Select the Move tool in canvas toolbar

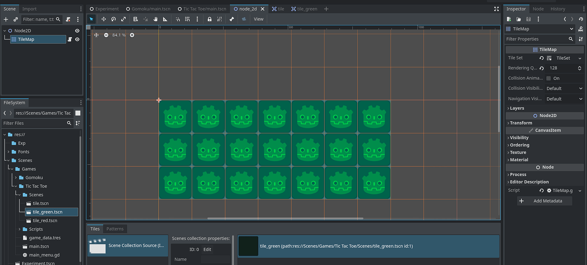click(x=104, y=19)
